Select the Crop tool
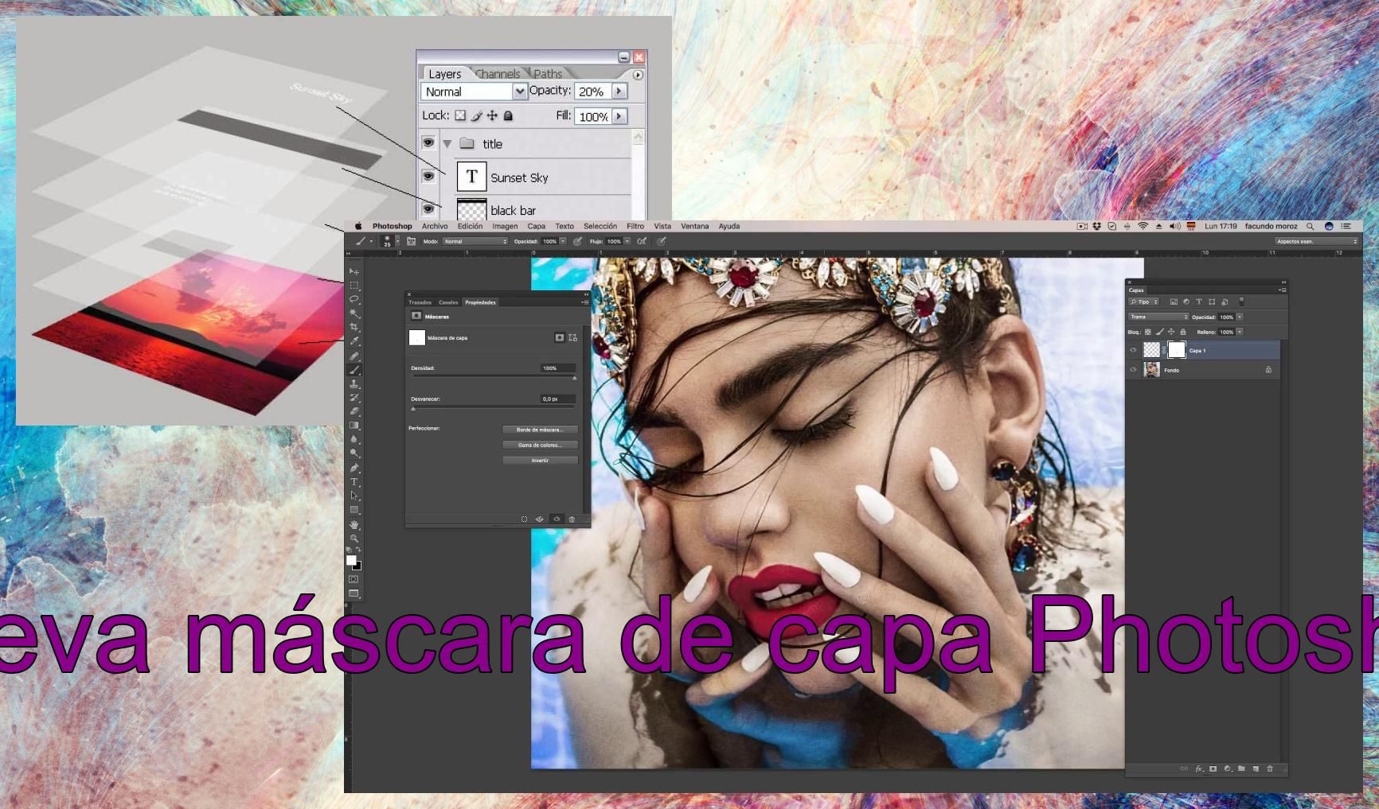 (x=354, y=327)
